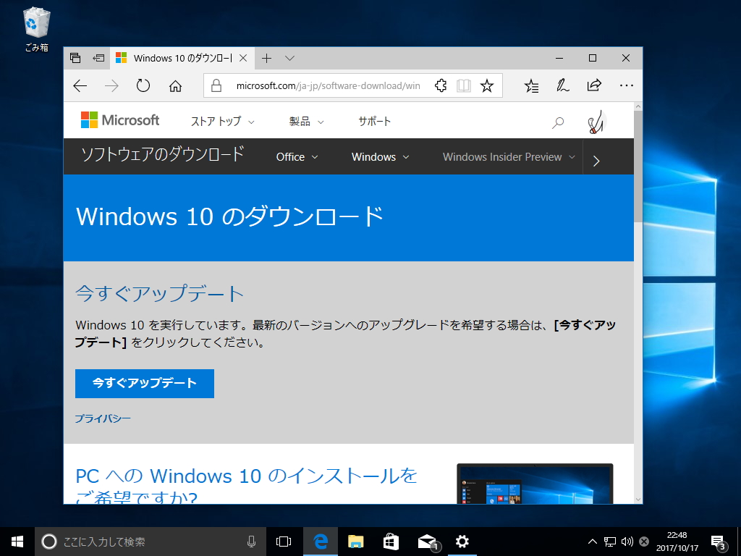Expand the Office dropdown menu
741x556 pixels.
(296, 156)
